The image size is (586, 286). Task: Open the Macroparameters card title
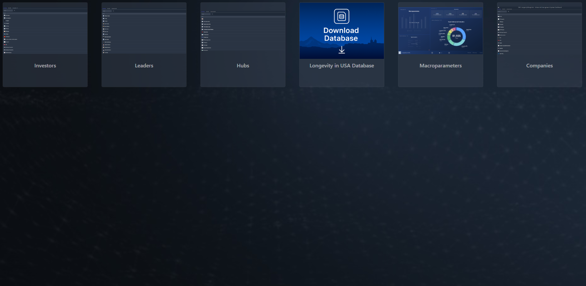click(x=440, y=66)
